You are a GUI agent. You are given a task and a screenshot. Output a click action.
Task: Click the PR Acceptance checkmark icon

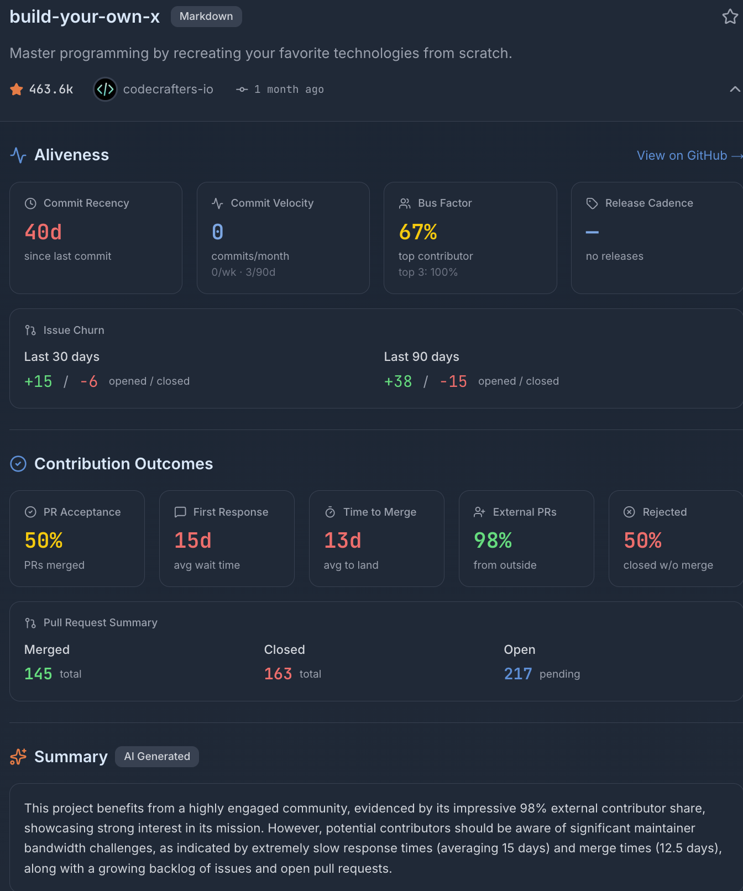[30, 512]
